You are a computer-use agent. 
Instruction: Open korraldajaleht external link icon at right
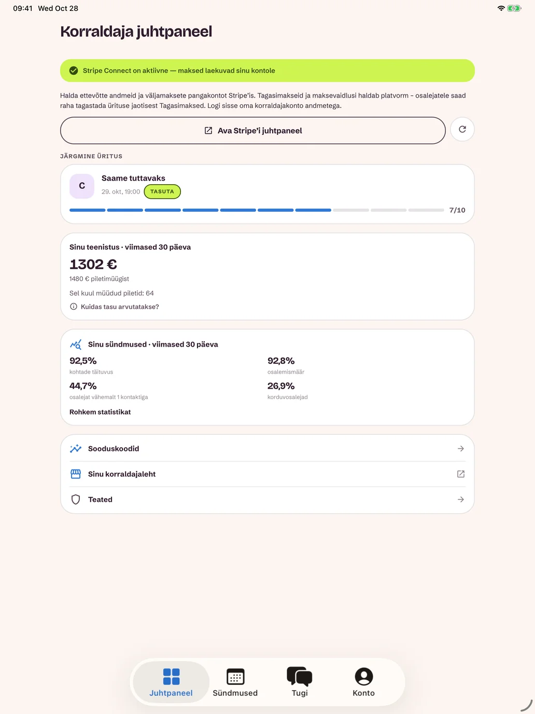point(461,474)
